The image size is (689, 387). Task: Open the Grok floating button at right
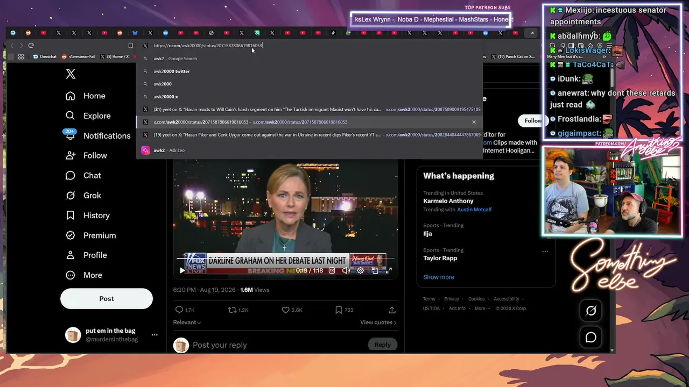tap(591, 311)
